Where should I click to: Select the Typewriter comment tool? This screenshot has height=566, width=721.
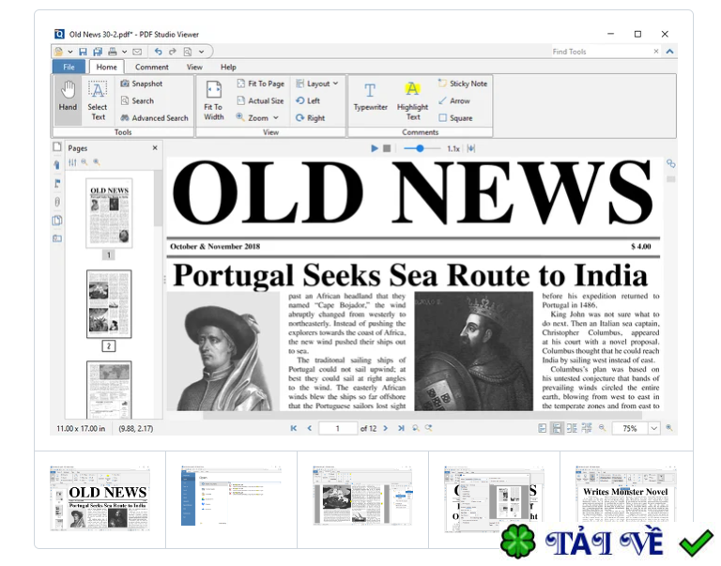pos(371,98)
